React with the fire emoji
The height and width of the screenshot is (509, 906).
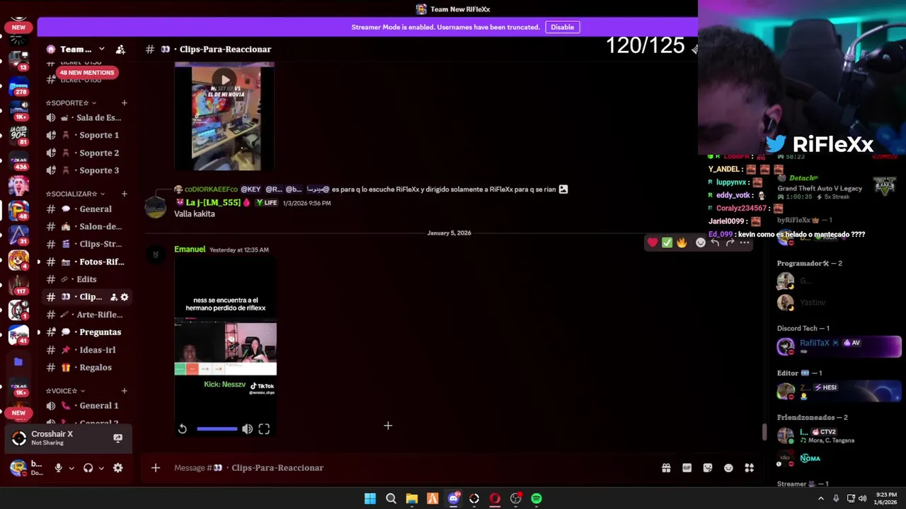pos(682,242)
